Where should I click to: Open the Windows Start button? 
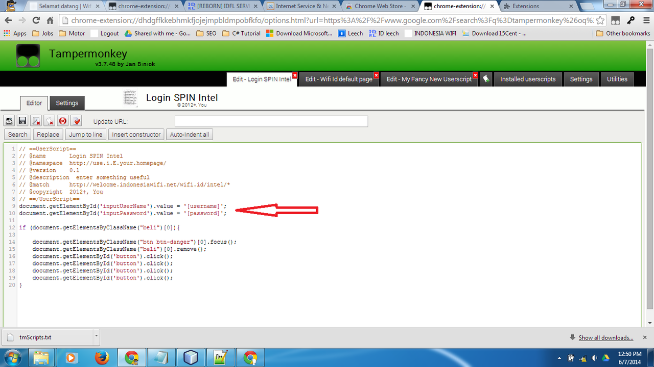point(12,357)
